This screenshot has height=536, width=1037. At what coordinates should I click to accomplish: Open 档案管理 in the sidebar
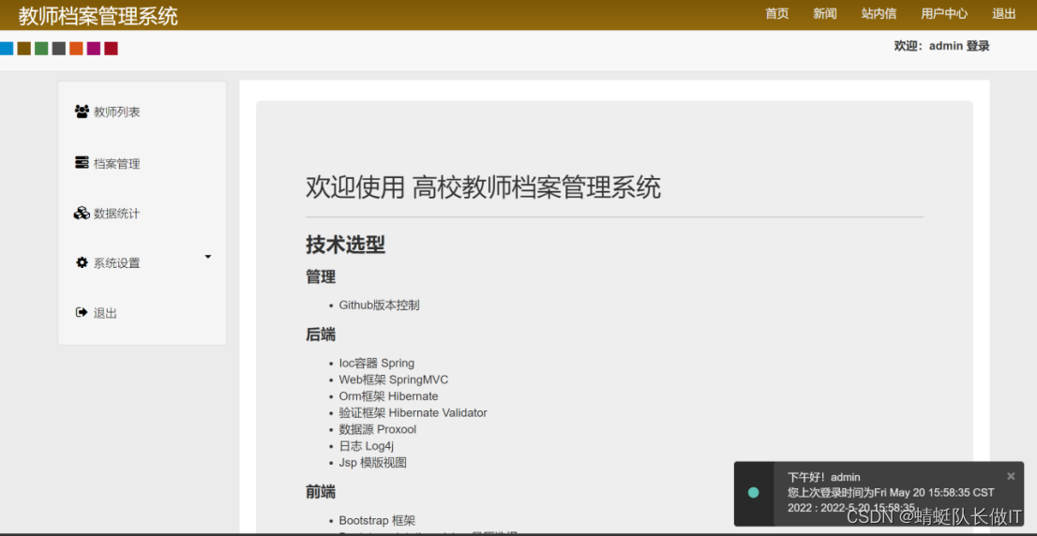117,164
